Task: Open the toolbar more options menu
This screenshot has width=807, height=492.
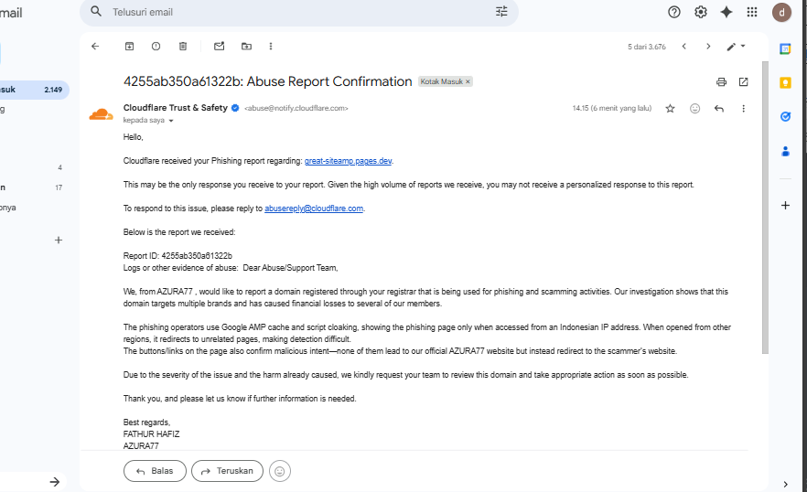Action: point(271,47)
